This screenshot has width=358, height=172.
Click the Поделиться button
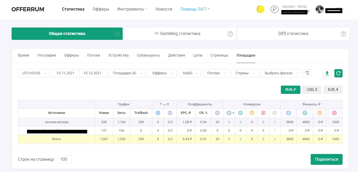tap(327, 159)
